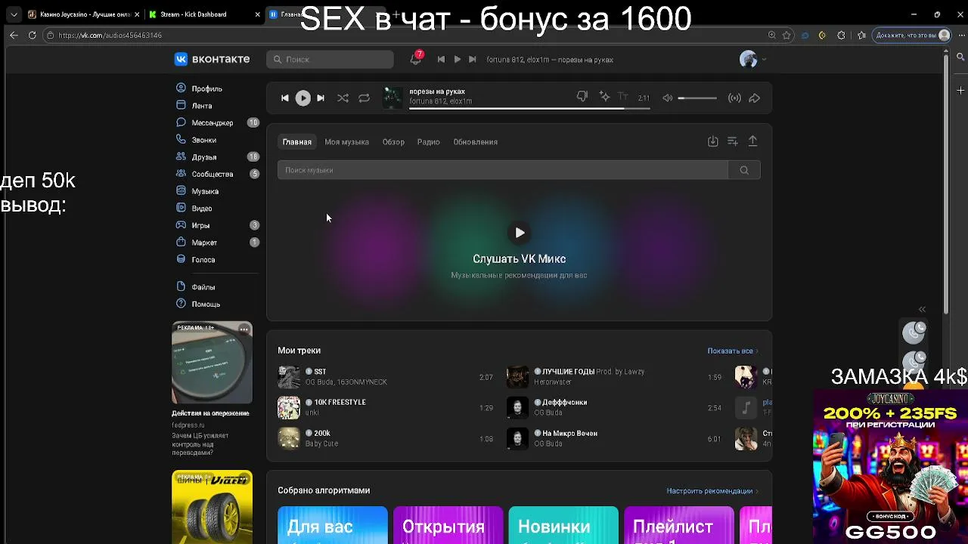Click the vkontakte logo
This screenshot has height=544, width=968.
click(x=212, y=59)
